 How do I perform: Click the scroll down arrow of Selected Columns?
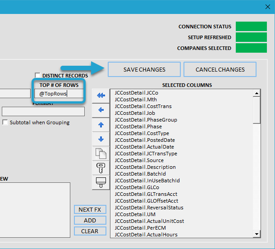(x=257, y=234)
